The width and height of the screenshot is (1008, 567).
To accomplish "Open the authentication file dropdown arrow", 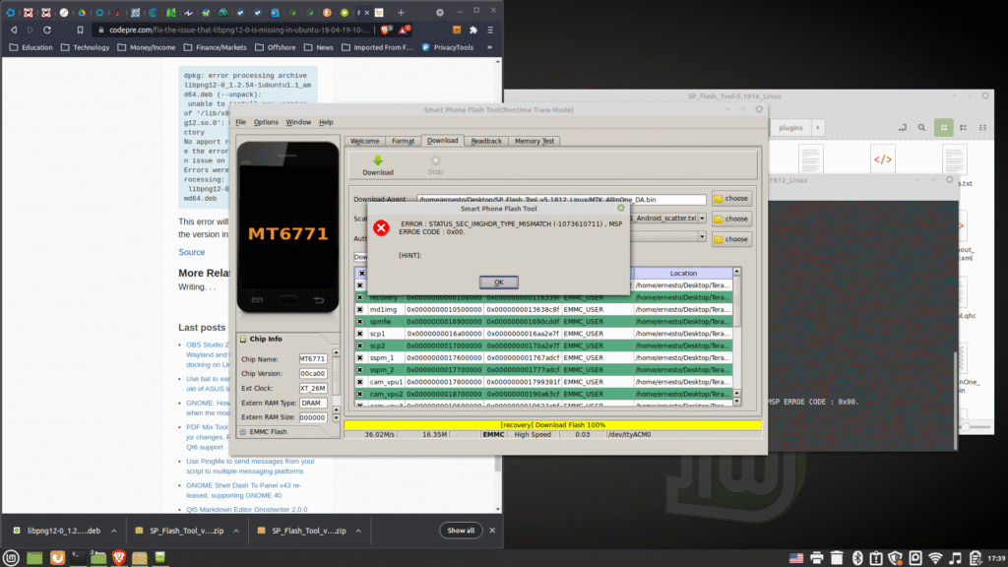I will 703,237.
